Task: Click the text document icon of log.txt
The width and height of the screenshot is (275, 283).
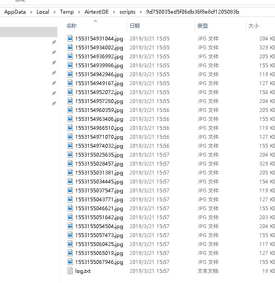Action: coord(70,271)
